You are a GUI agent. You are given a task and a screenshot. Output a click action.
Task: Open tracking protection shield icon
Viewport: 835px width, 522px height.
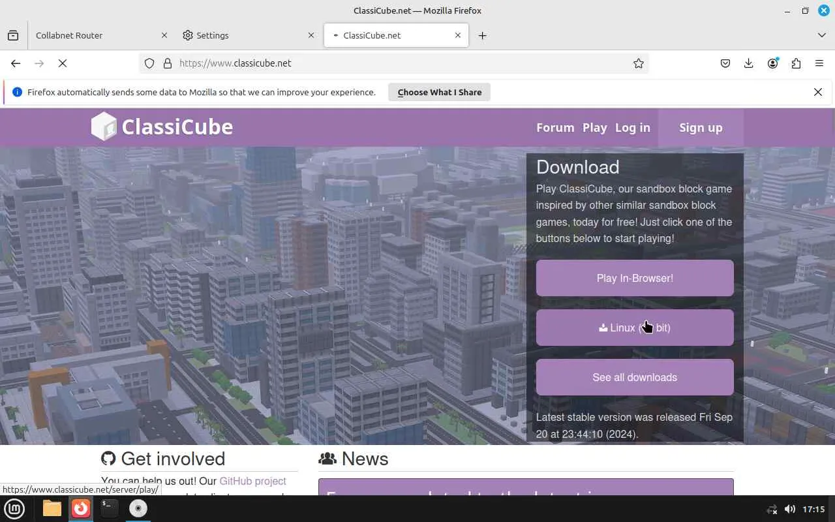(149, 63)
